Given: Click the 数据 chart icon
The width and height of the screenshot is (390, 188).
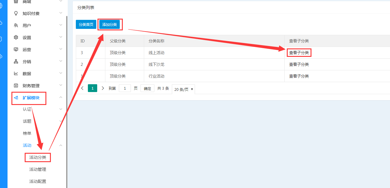Looking at the screenshot, I should click(16, 73).
